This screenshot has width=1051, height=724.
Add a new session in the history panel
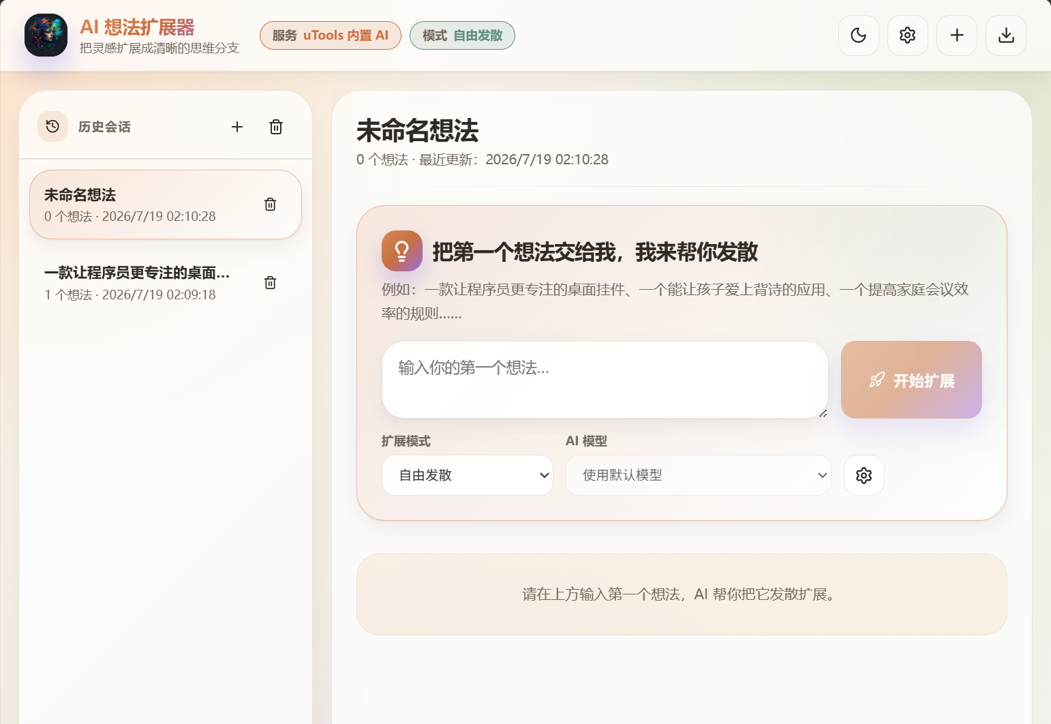pos(237,127)
